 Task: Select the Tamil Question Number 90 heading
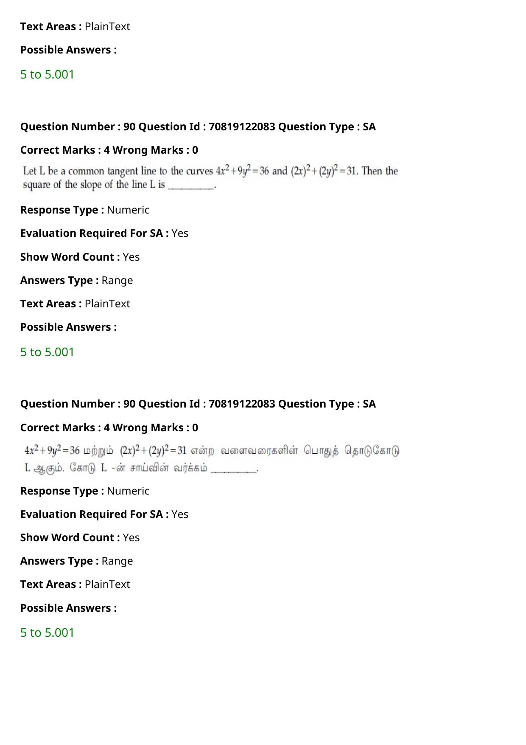click(198, 404)
